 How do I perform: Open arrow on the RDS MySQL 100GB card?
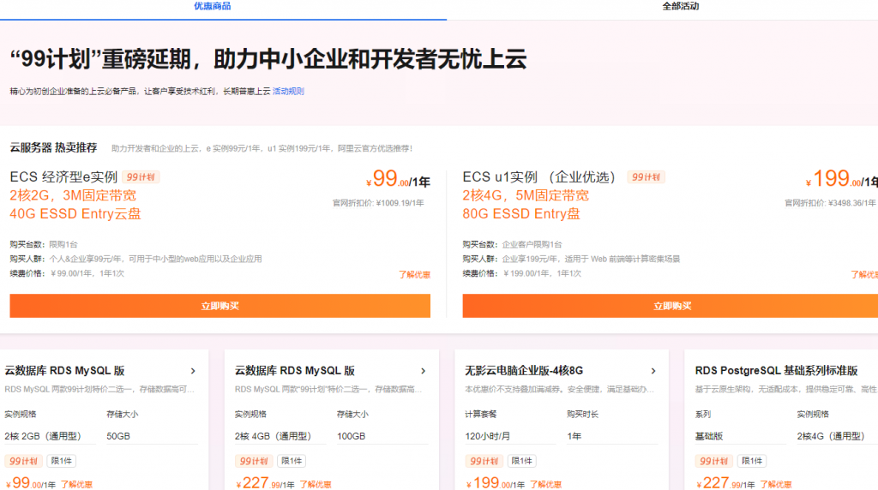[424, 371]
